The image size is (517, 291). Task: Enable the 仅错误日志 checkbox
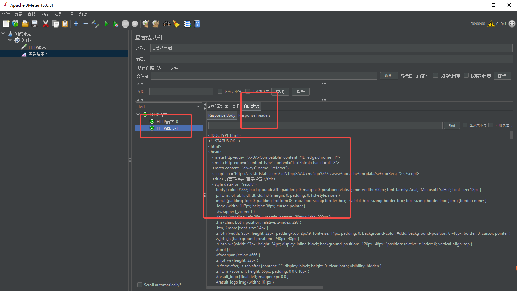coord(435,75)
